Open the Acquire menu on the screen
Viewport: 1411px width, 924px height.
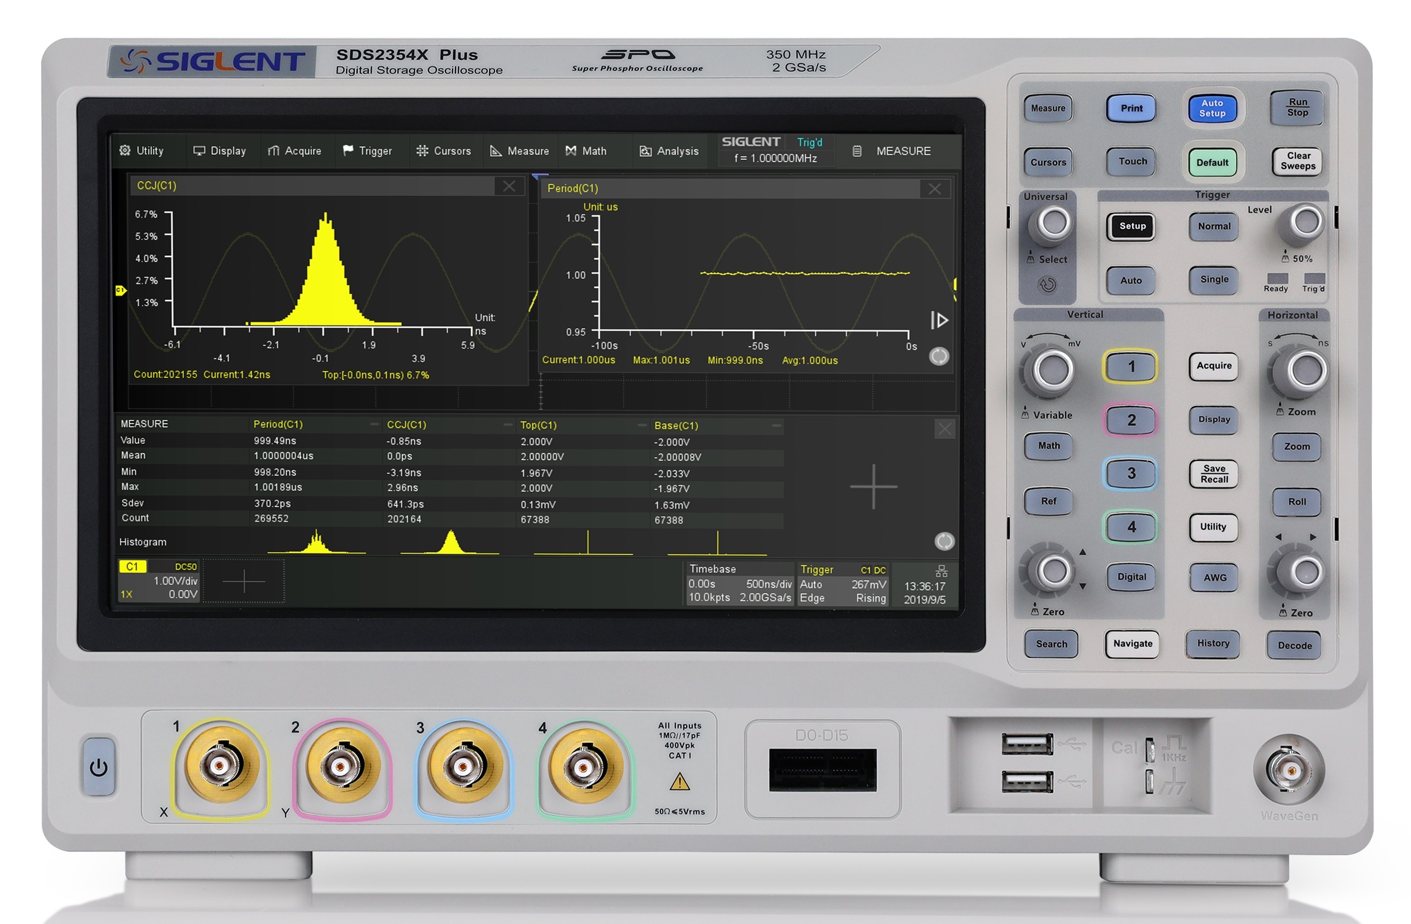coord(294,150)
